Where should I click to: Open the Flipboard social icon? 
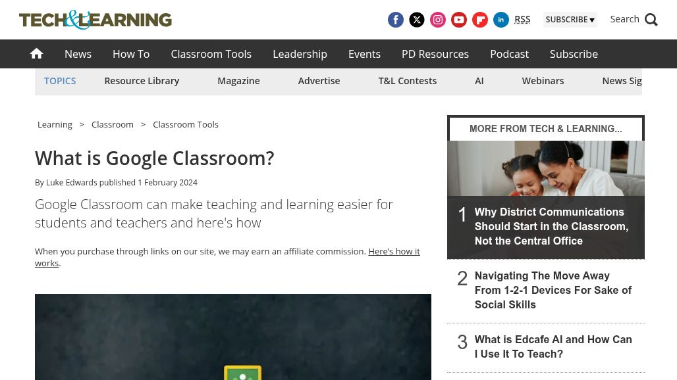(480, 20)
